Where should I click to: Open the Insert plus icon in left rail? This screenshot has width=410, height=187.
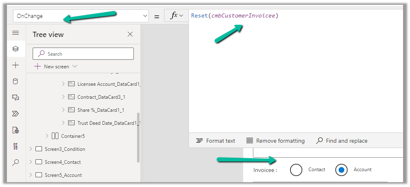(16, 65)
